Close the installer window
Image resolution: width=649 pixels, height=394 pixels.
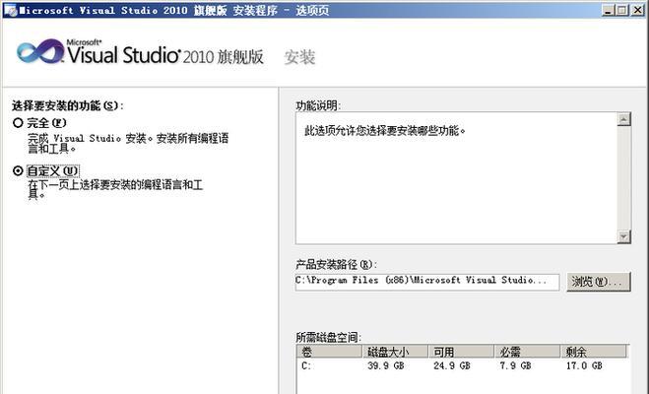(638, 10)
